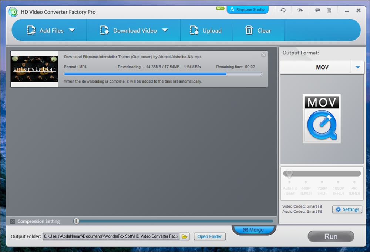This screenshot has height=252, width=370.
Task: Expand the Add Files dropdown arrow
Action: click(x=72, y=30)
